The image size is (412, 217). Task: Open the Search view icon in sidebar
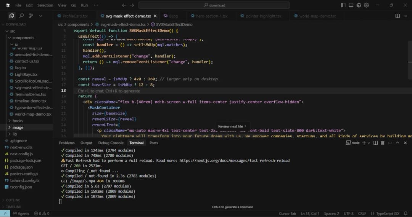coord(21,16)
